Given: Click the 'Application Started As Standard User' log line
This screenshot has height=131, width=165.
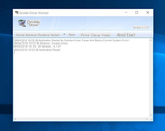Looking at the screenshot, I should 72,40.
